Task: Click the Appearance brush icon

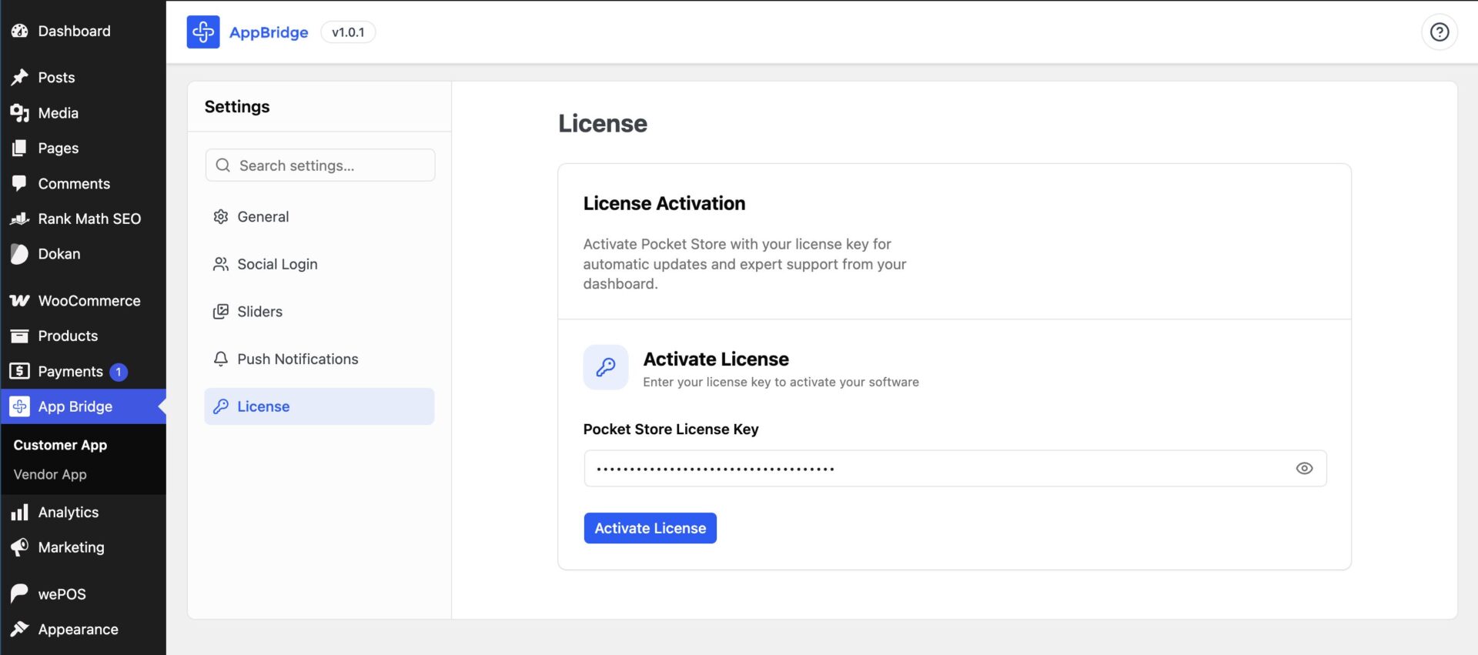Action: pos(20,629)
